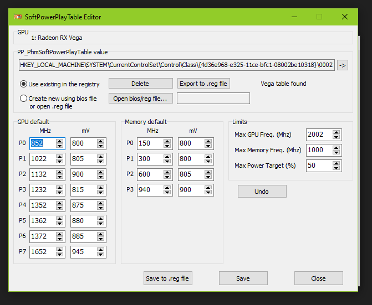Screen dimensions: 372x305
Task: Minimize the SoftPowerPlayTable Editor window
Action: [294, 17]
